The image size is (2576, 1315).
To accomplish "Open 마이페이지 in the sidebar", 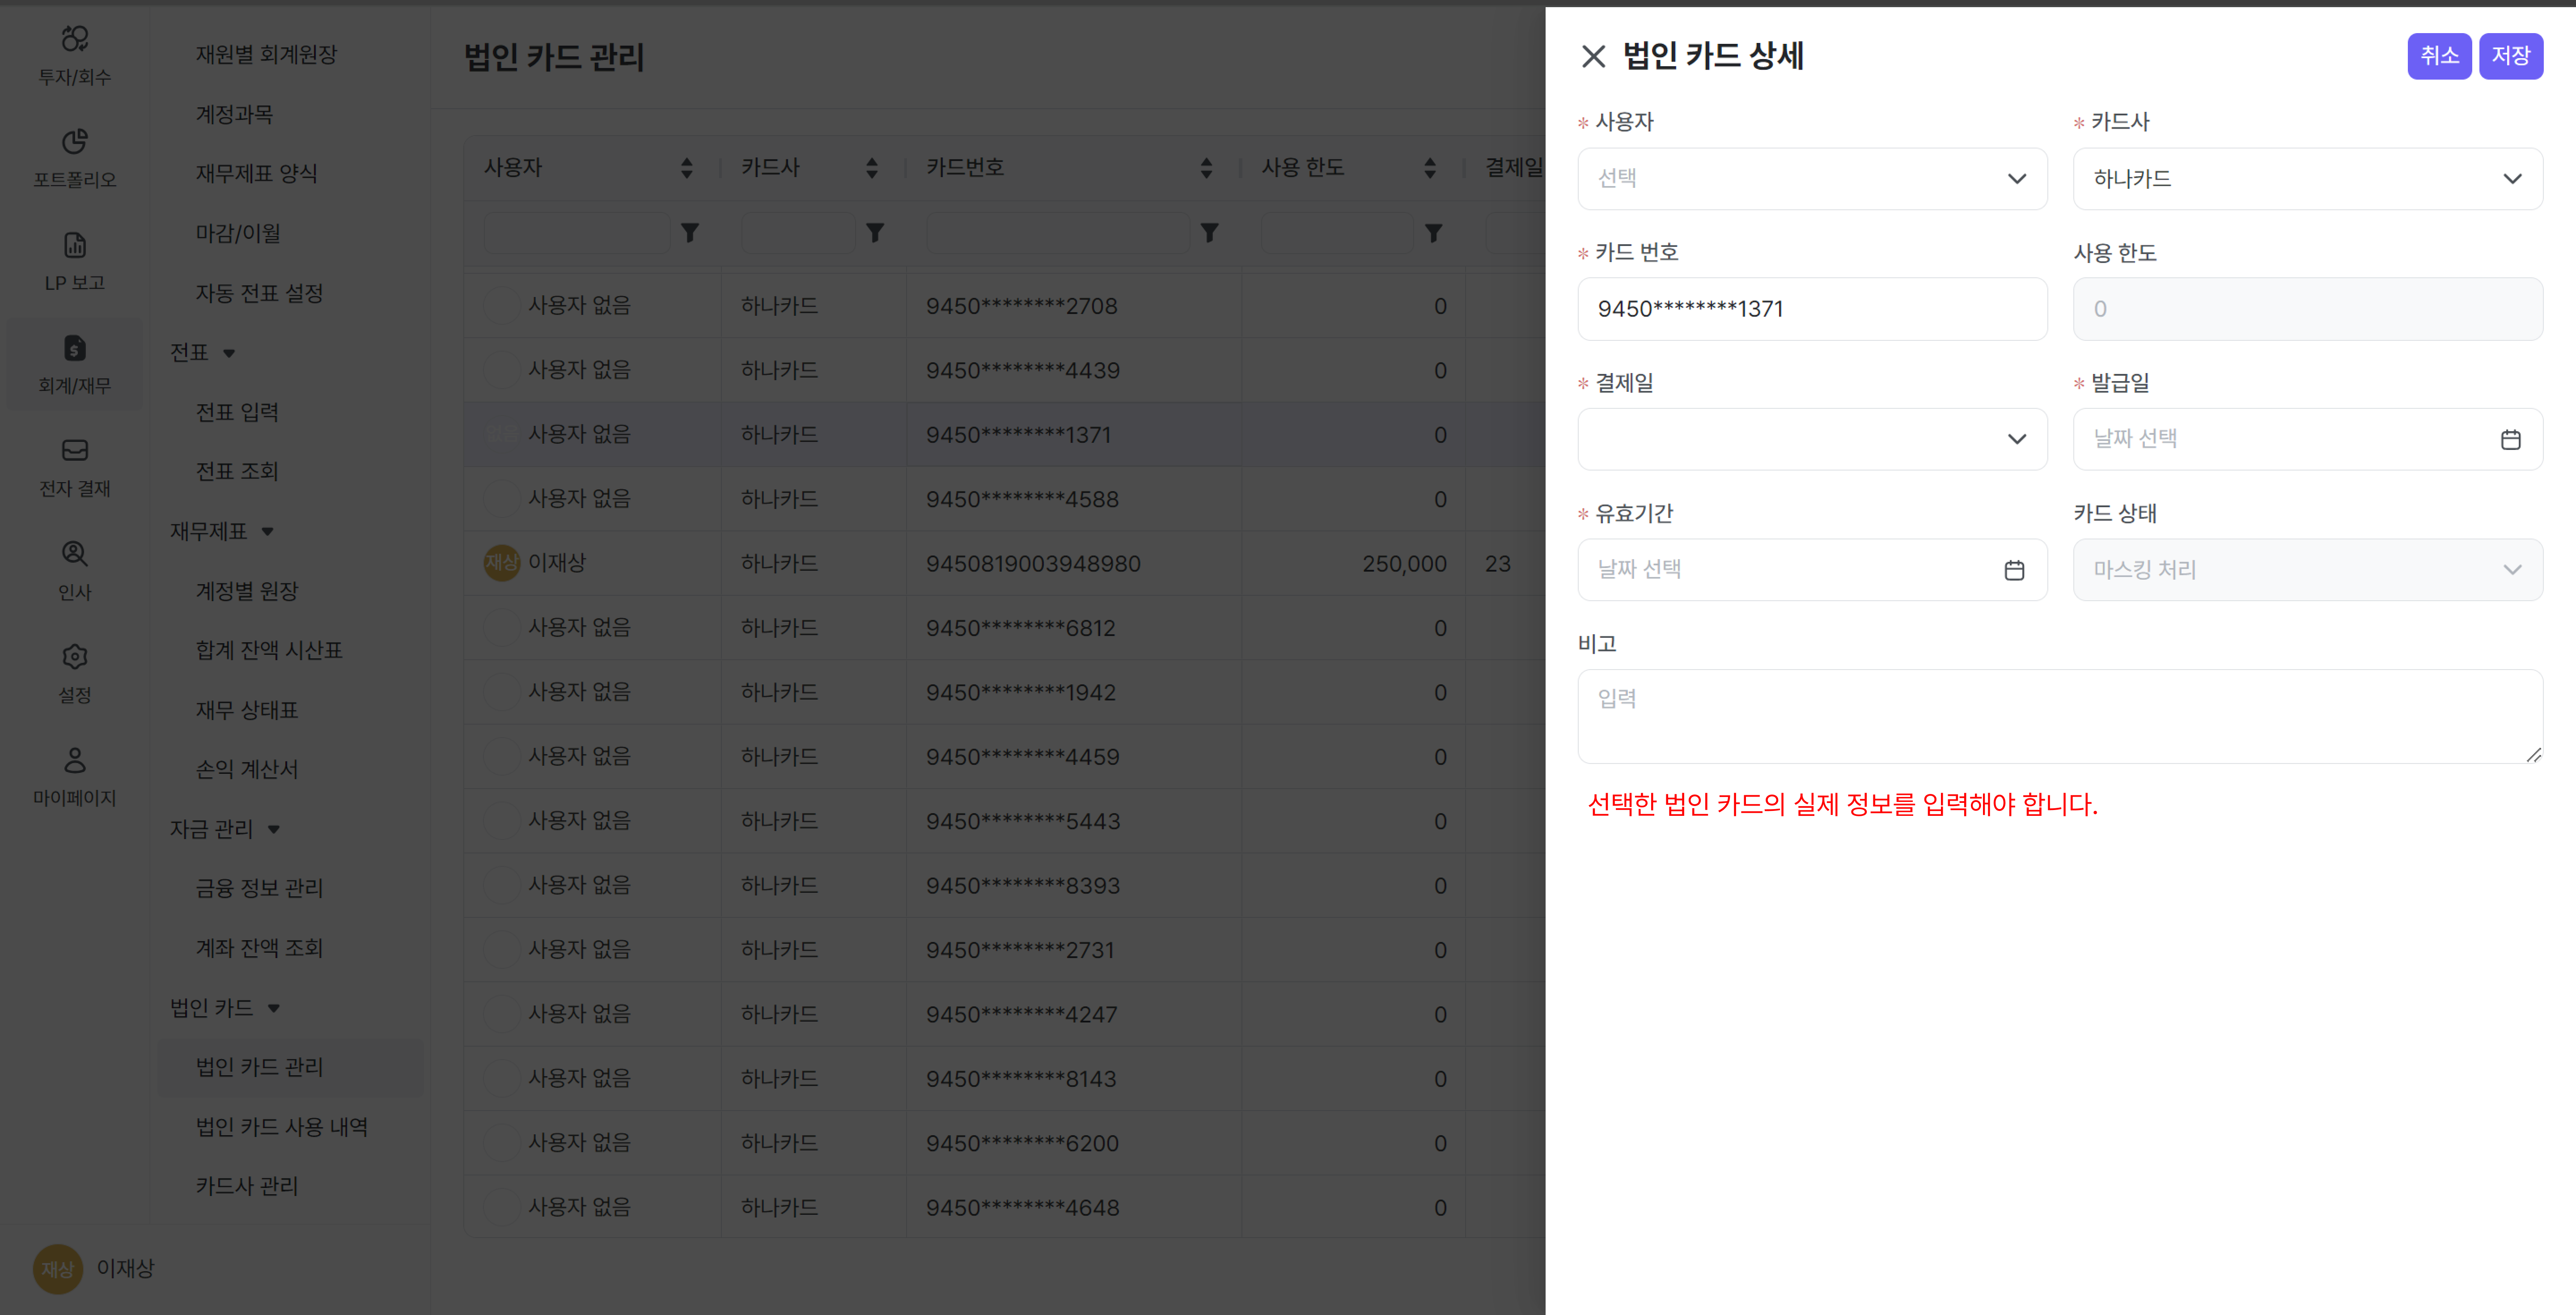I will tap(75, 777).
